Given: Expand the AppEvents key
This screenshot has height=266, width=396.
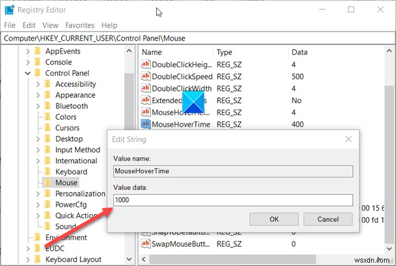Looking at the screenshot, I should click(x=28, y=51).
